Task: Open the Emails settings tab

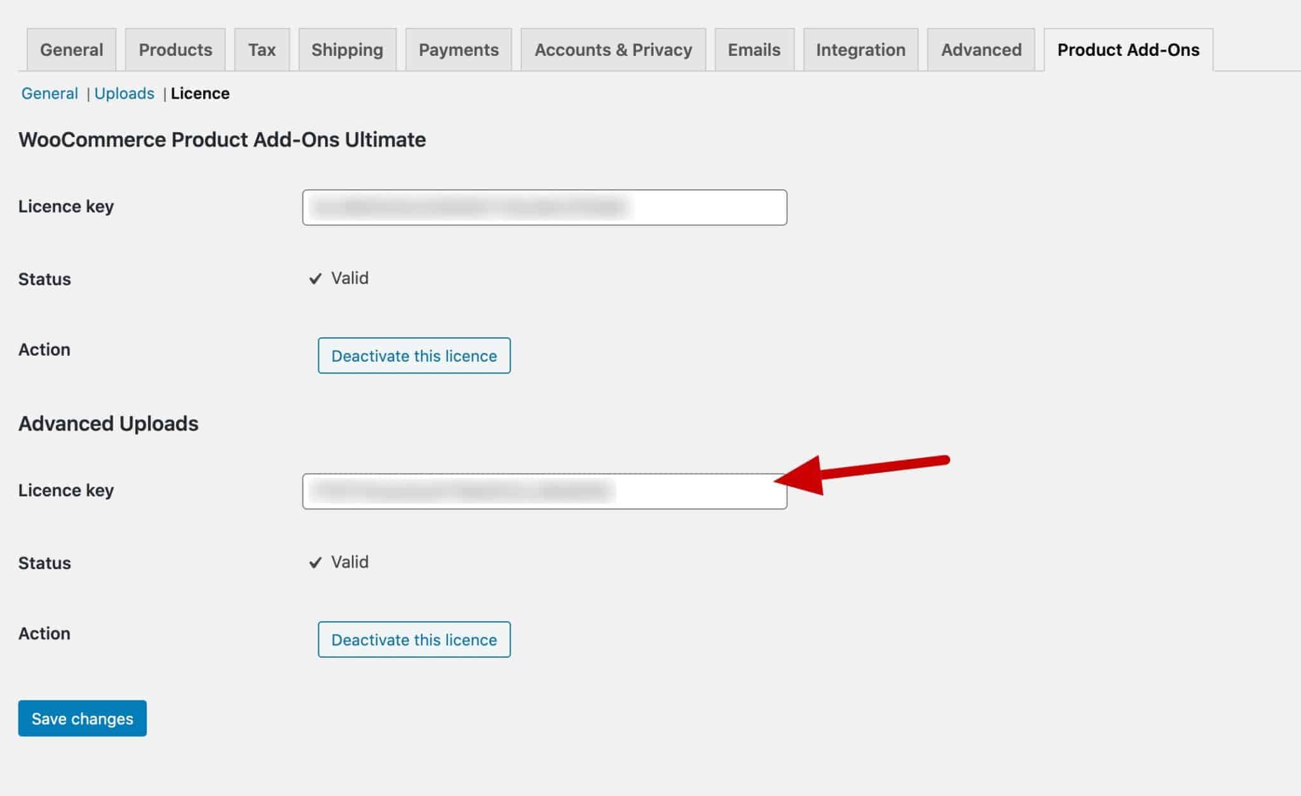Action: [x=753, y=49]
